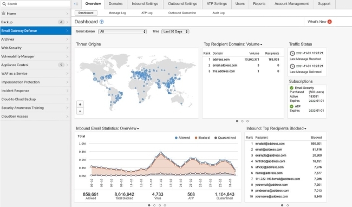352x207 pixels.
Task: Click the 8,616,942 Total Blocked value
Action: point(124,194)
